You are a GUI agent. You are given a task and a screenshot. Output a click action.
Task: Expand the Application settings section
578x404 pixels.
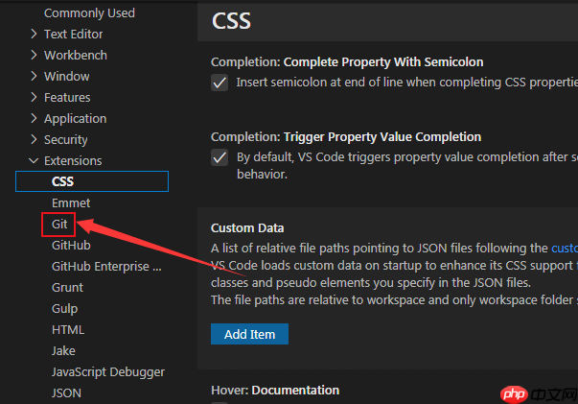[34, 118]
